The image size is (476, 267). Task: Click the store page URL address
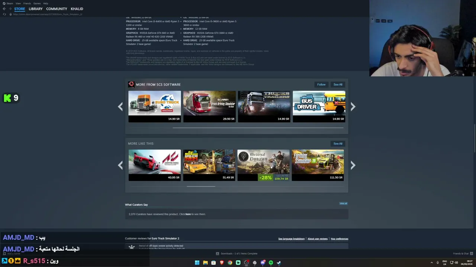48,14
